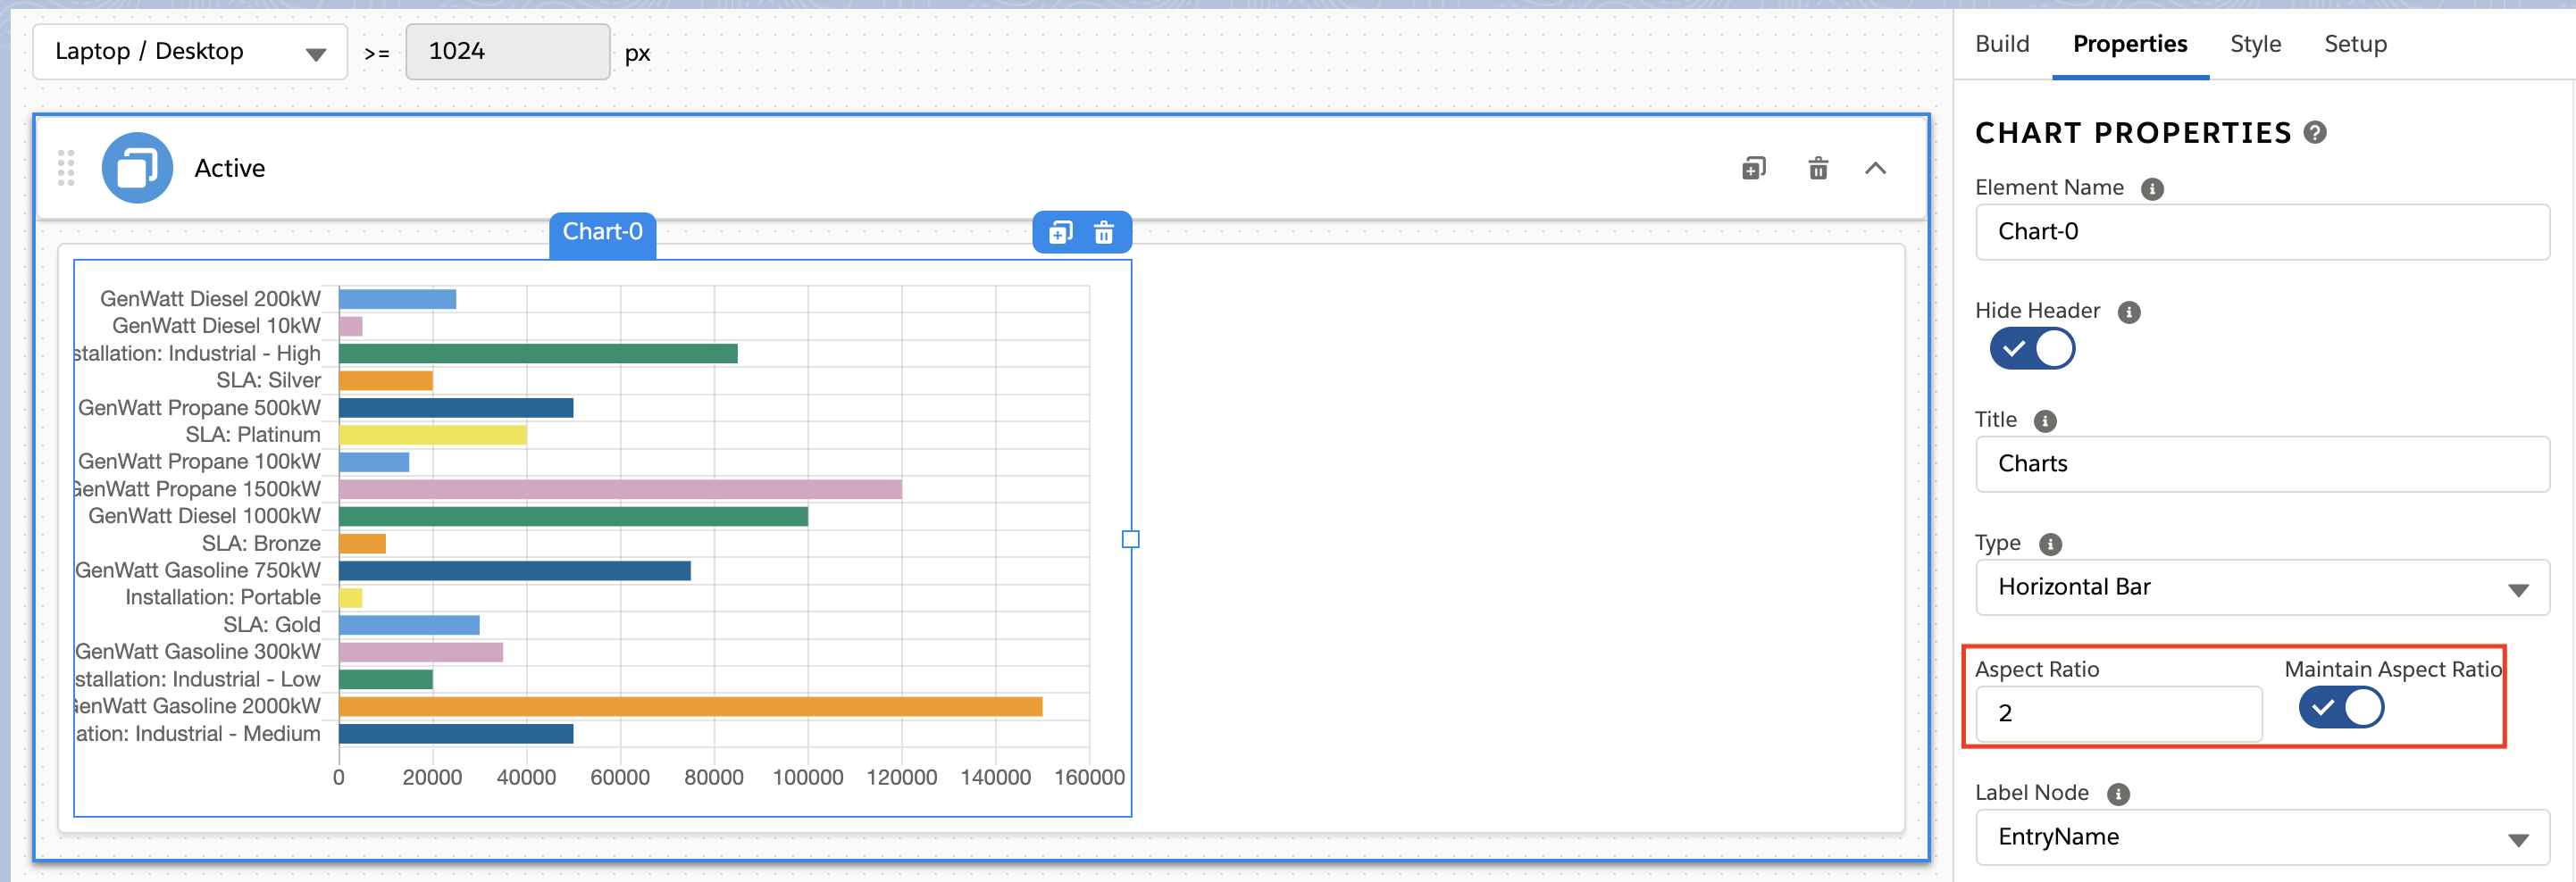
Task: Click the chart's right-side resize handle
Action: coord(1130,539)
